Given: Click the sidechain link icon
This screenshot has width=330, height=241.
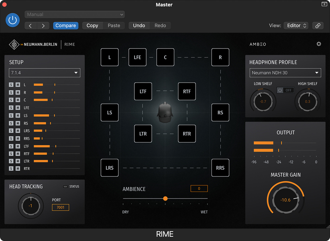Looking at the screenshot, I should point(318,26).
